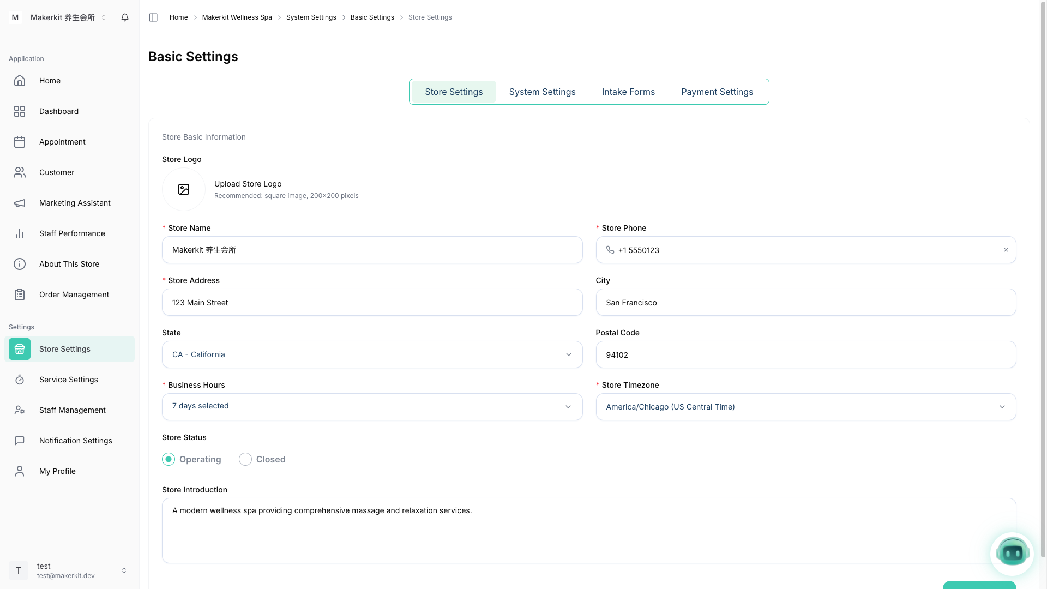Screen dimensions: 1047x589
Task: Open the Store Timezone dropdown
Action: (805, 407)
